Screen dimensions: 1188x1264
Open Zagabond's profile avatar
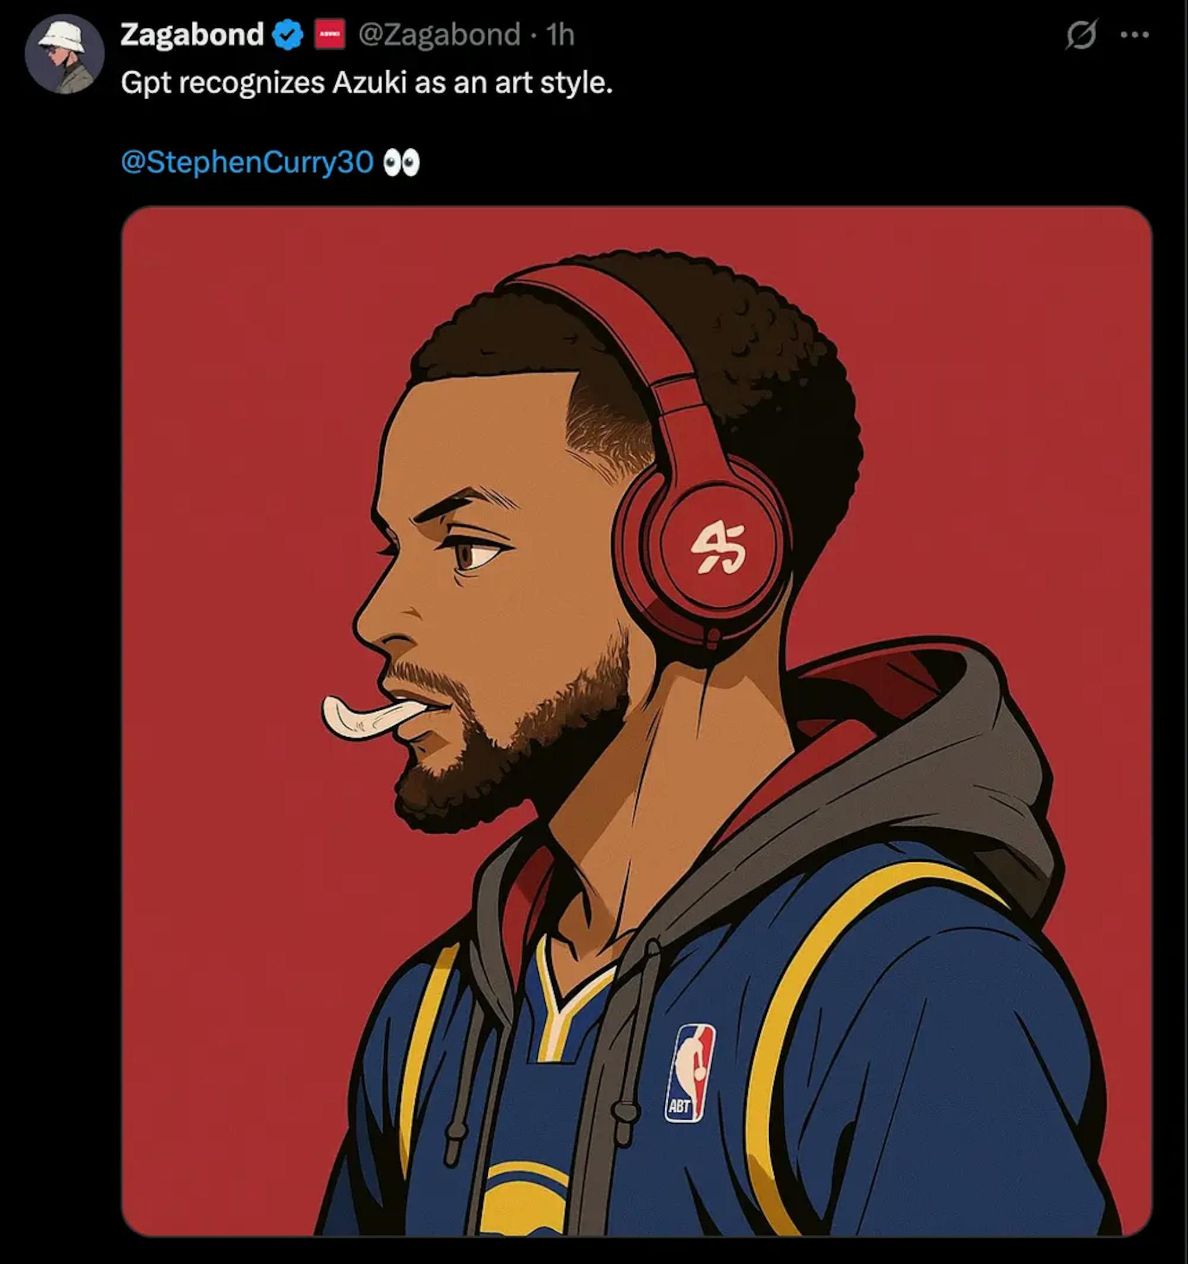64,54
